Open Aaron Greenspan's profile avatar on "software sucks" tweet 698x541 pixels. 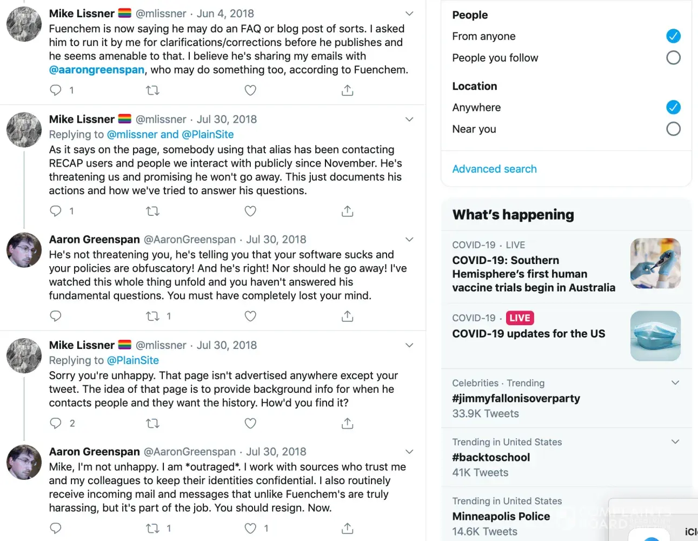24,250
